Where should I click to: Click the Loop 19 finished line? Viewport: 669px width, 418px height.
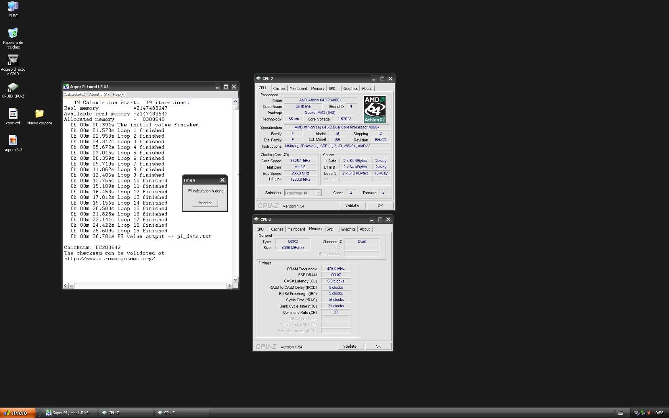(119, 231)
